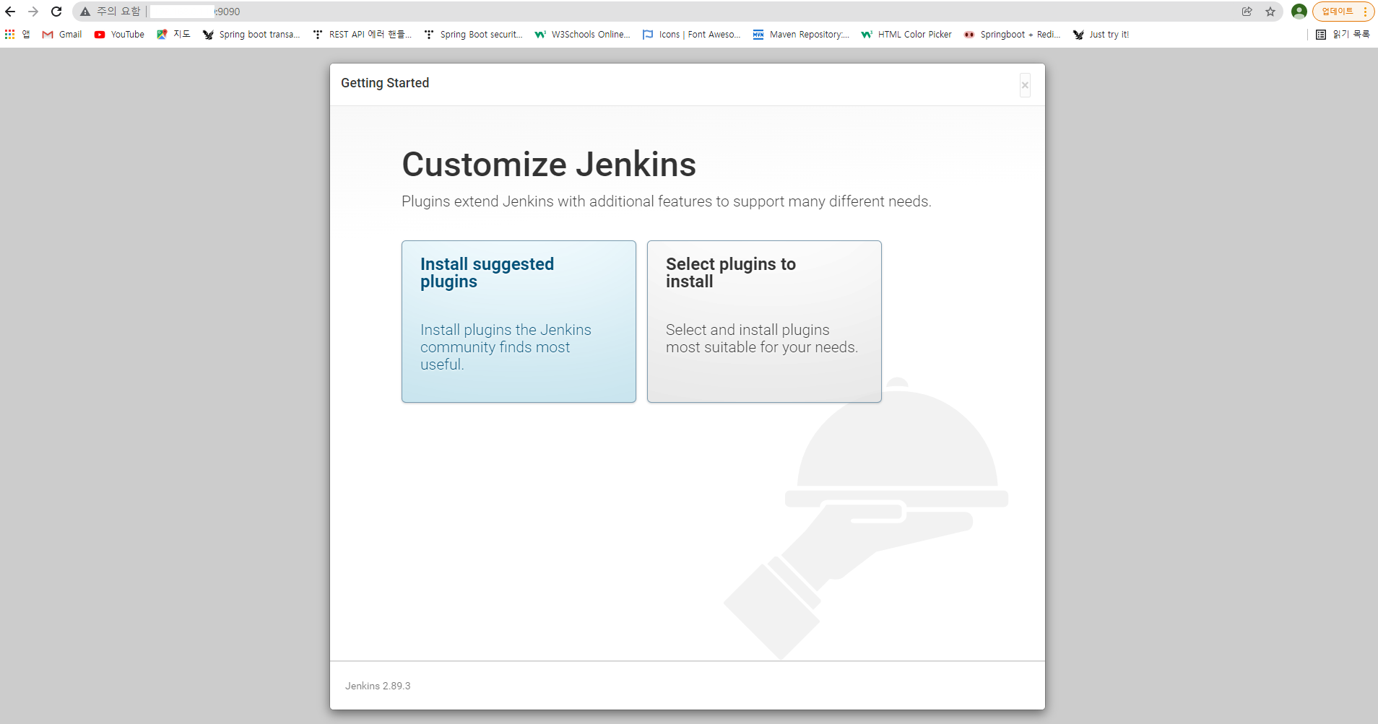Open W3Schools Online bookmark
The image size is (1378, 724).
point(582,34)
